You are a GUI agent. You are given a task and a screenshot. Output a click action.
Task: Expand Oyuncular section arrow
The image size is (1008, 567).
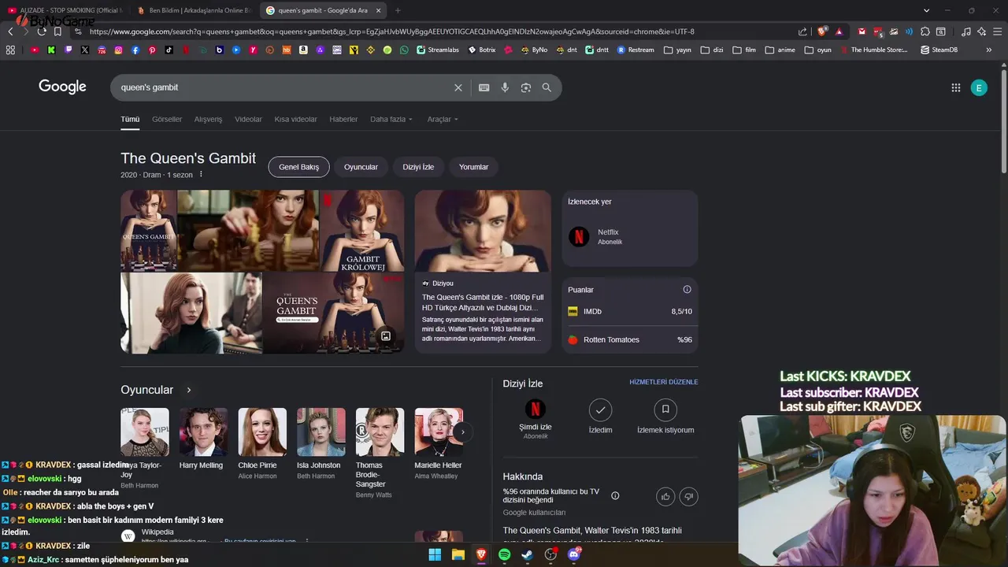point(189,390)
